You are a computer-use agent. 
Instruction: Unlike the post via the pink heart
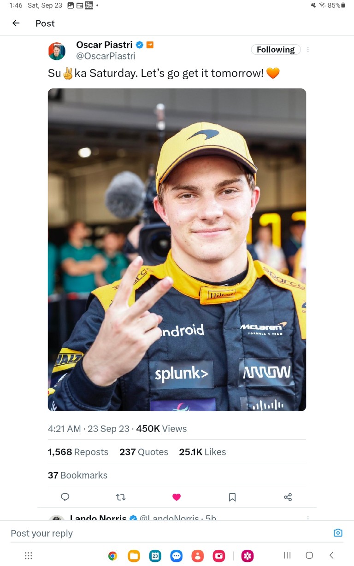[177, 497]
